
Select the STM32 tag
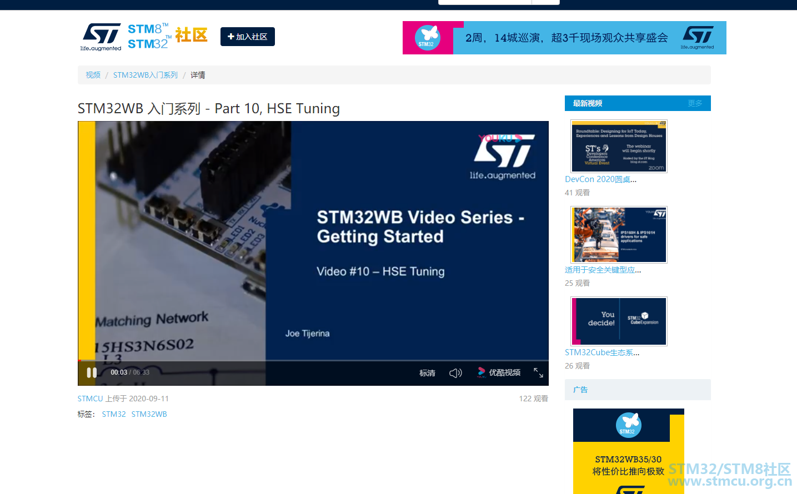(x=114, y=414)
